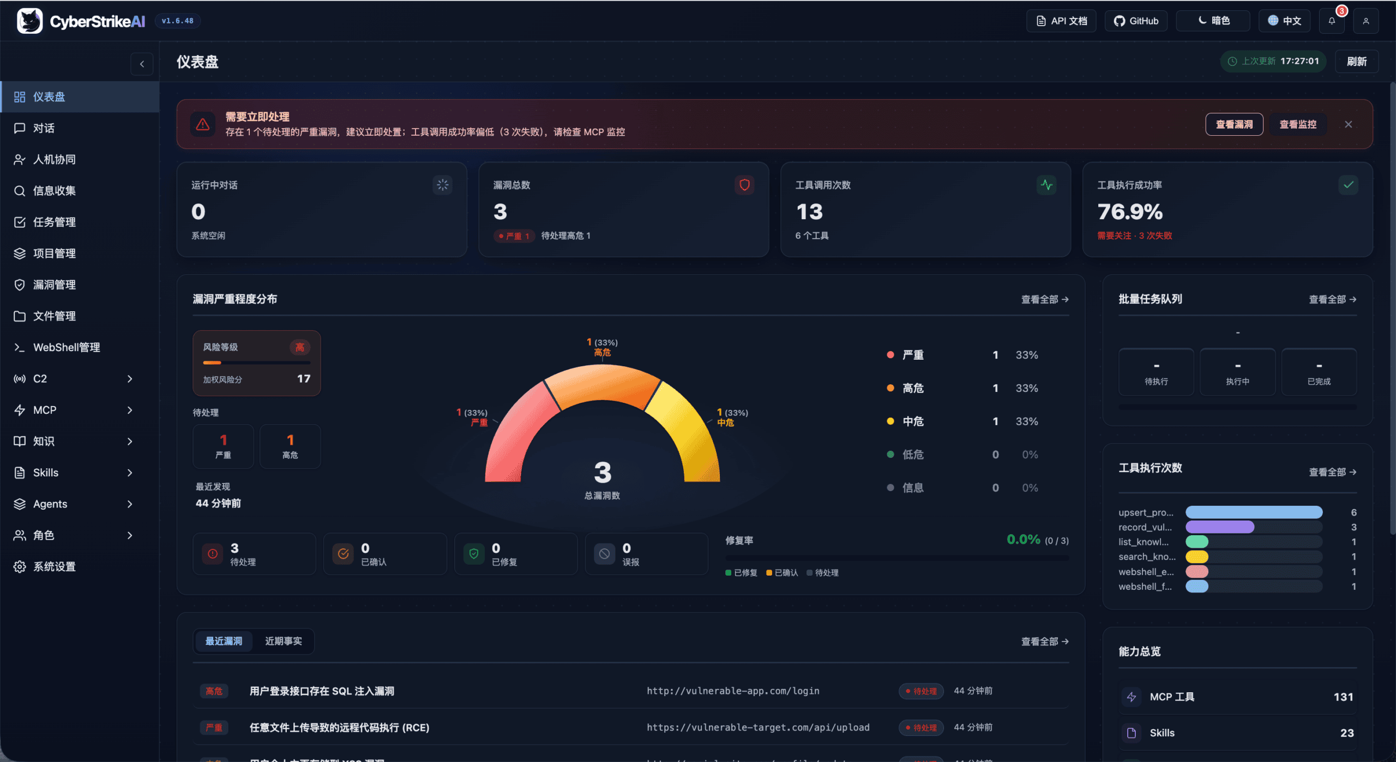
Task: Open 系统设置 in the sidebar
Action: [80, 566]
